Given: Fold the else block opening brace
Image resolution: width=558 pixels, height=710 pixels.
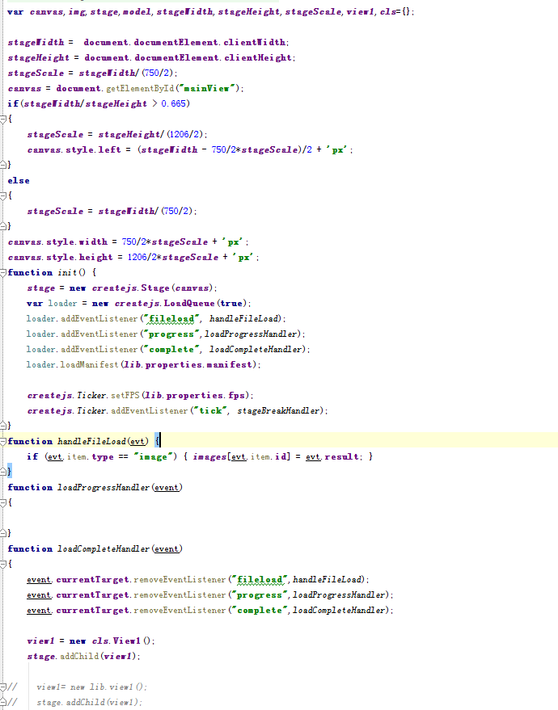Looking at the screenshot, I should point(4,195).
